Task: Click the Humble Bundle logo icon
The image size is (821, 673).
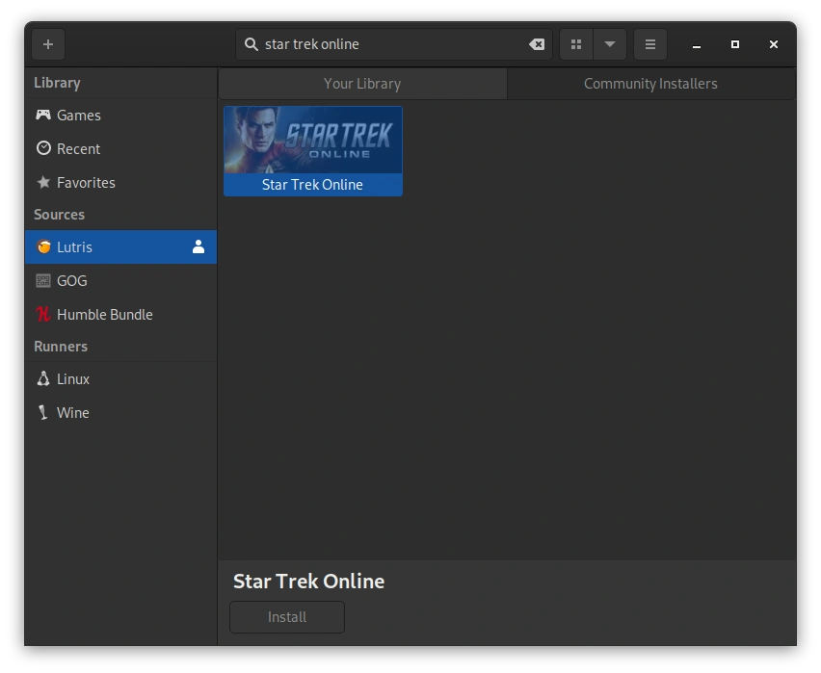Action: click(x=43, y=314)
